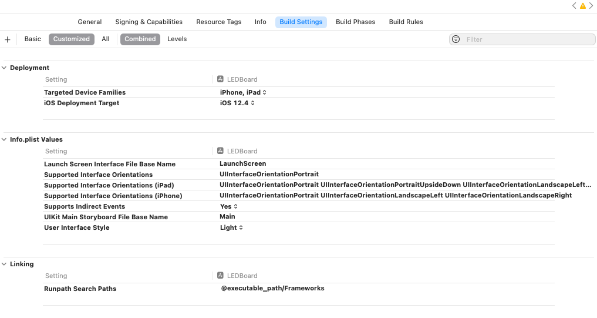Click the Main storyboard value

227,216
